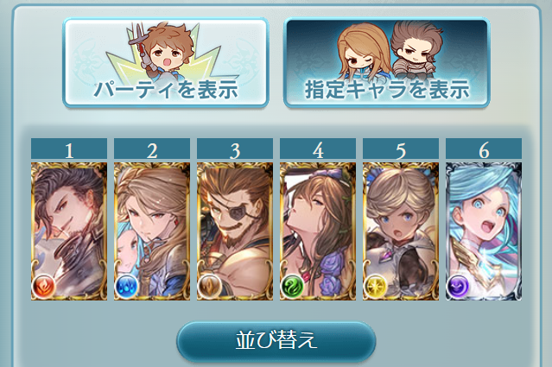This screenshot has height=367, width=552.
Task: Switch to 指定キャラを表示 tab
Action: click(386, 62)
